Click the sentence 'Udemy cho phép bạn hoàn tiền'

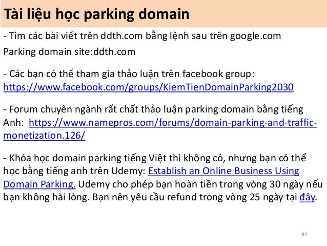pyautogui.click(x=200, y=184)
